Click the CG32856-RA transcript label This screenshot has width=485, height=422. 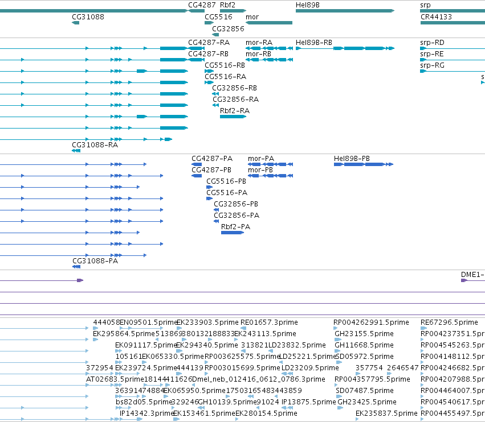tap(236, 100)
